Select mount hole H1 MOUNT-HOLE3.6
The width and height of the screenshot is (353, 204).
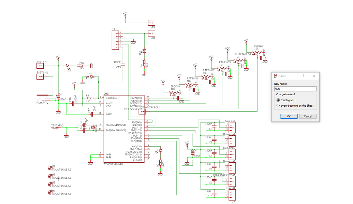(x=49, y=168)
